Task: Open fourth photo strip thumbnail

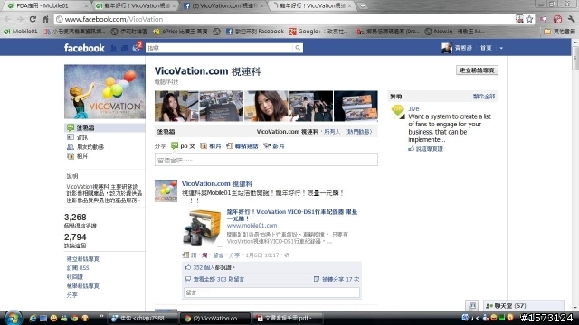Action: tap(310, 107)
